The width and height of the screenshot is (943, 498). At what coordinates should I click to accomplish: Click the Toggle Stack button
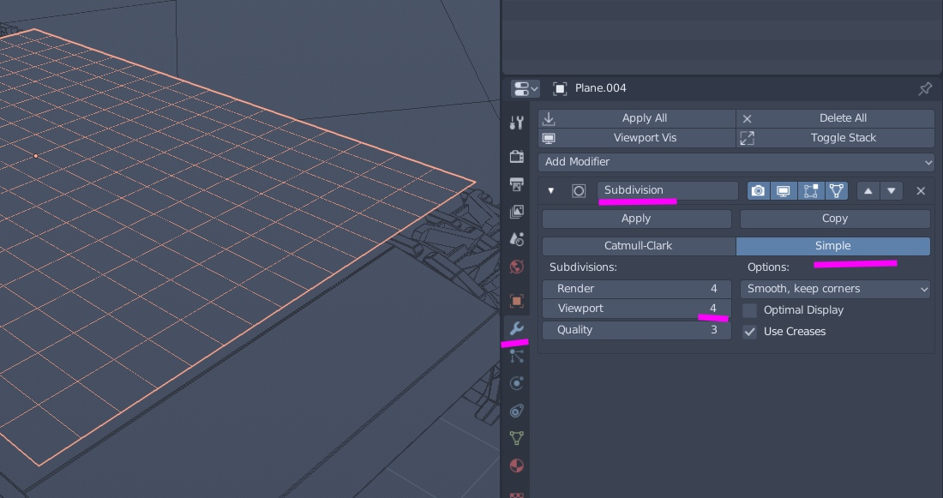click(x=835, y=138)
